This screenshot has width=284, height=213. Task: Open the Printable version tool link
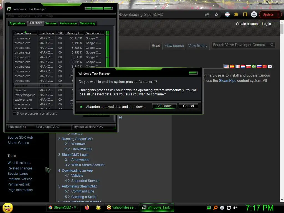click(20, 179)
